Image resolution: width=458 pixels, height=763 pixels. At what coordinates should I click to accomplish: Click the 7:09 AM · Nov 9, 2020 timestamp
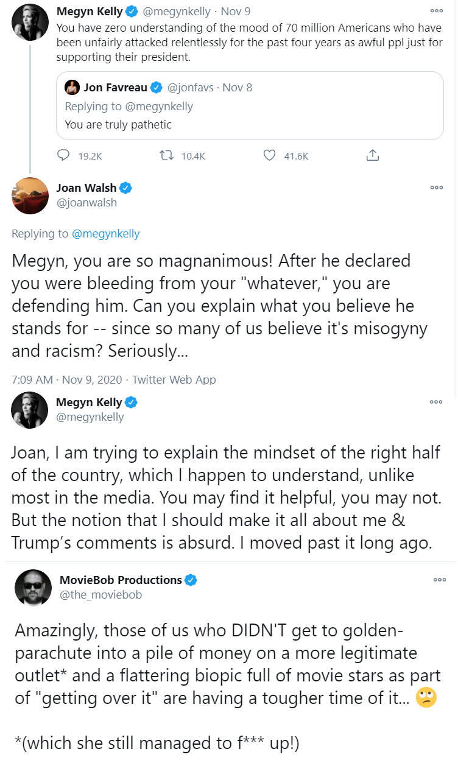[68, 379]
